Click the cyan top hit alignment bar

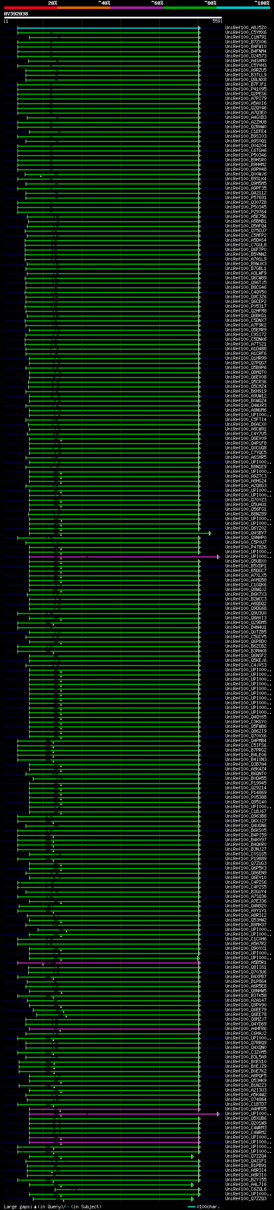[x=109, y=28]
